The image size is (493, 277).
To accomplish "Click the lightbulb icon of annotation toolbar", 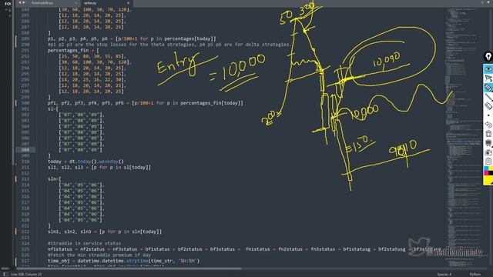I will click(488, 57).
